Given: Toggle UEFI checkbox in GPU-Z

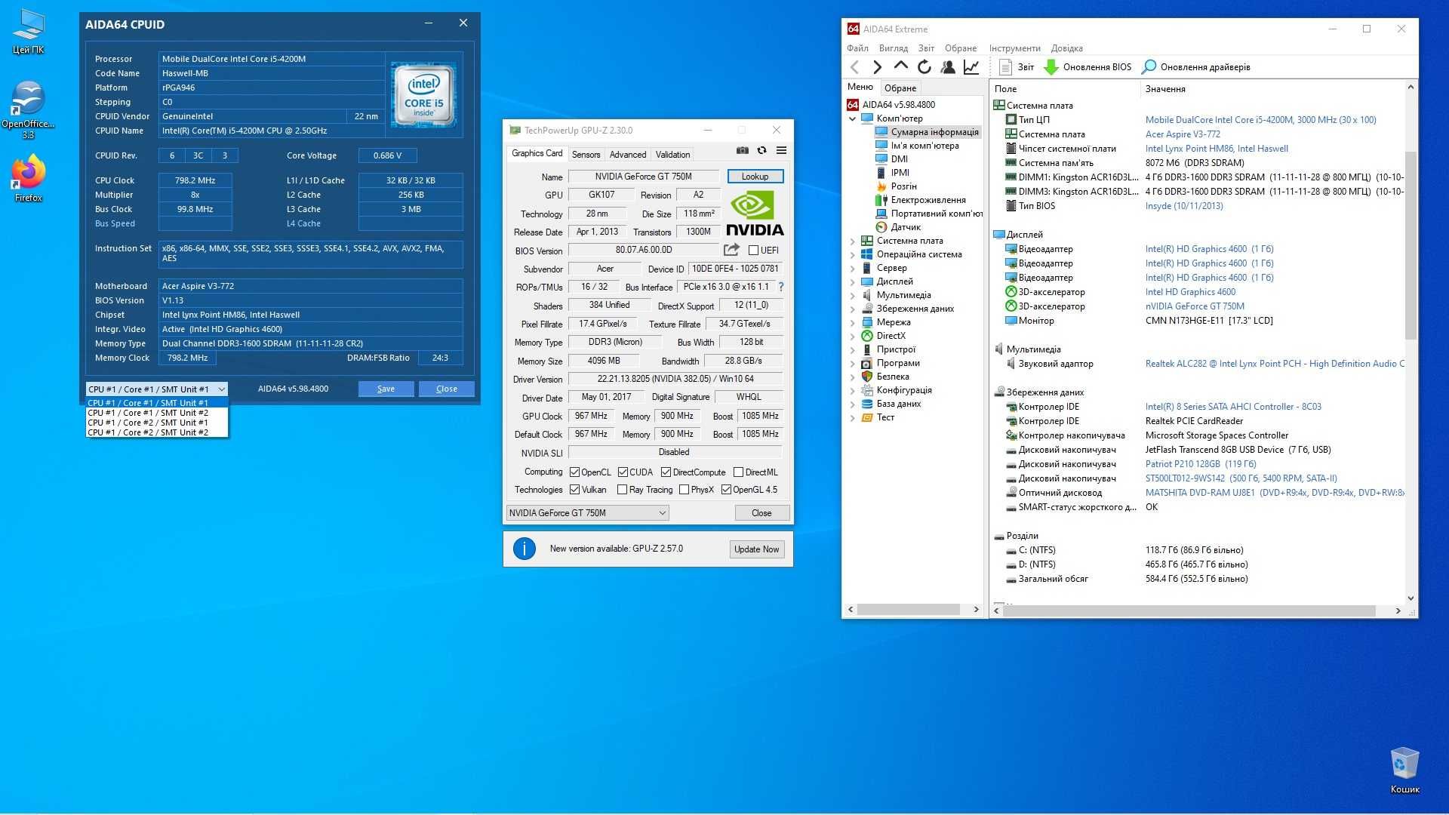Looking at the screenshot, I should [x=753, y=251].
